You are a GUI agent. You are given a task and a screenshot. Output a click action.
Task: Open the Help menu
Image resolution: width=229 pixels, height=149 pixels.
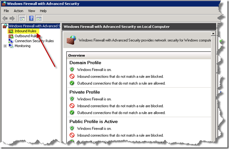(x=43, y=11)
